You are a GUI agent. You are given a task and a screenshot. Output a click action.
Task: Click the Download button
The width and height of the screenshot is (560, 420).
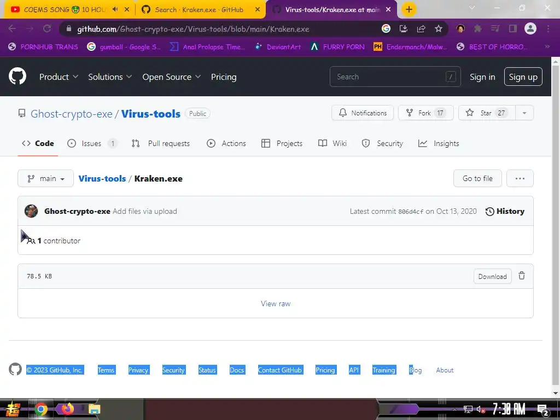[x=493, y=276]
